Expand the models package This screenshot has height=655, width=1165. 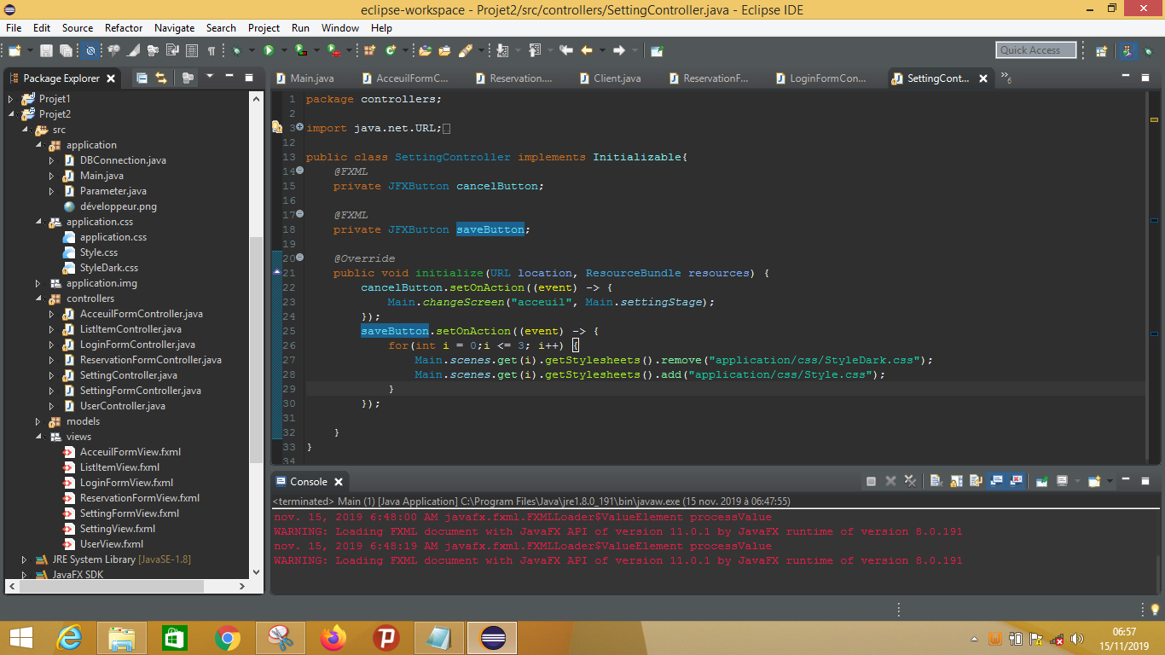click(38, 421)
